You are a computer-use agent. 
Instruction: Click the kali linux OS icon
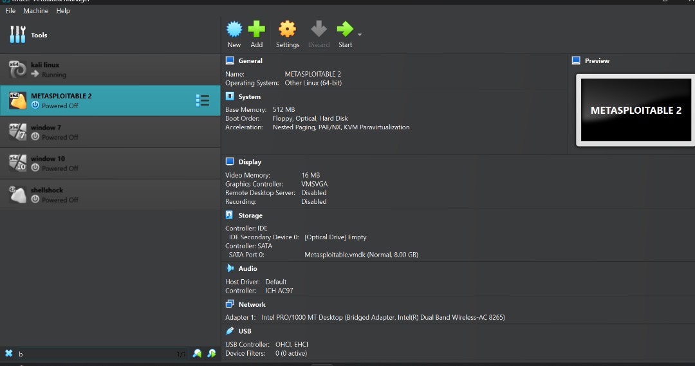(x=18, y=69)
